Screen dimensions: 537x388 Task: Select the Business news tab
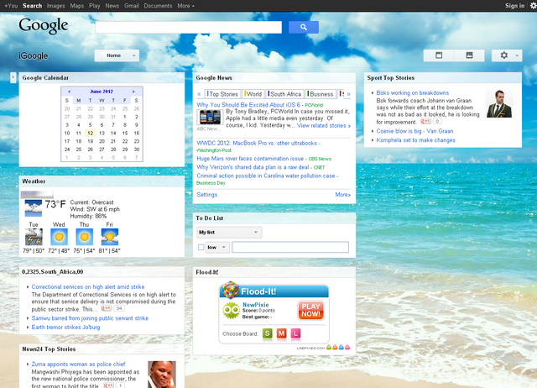(x=321, y=94)
